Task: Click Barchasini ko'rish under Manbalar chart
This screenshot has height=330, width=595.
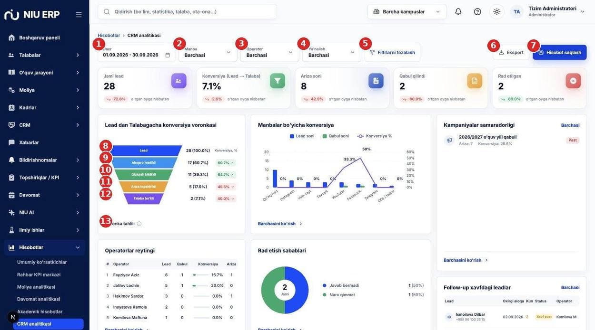Action: (x=280, y=224)
